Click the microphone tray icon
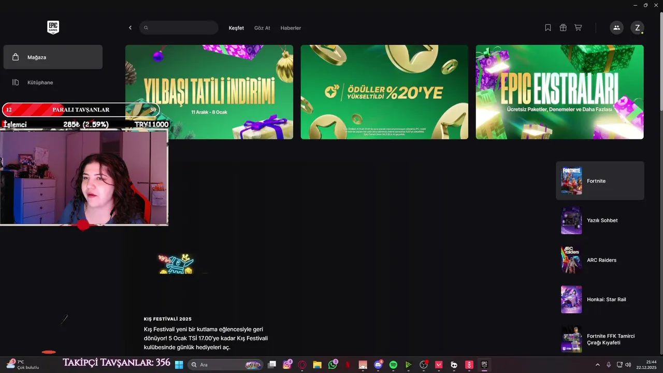Screen dimensions: 663x373 609,365
